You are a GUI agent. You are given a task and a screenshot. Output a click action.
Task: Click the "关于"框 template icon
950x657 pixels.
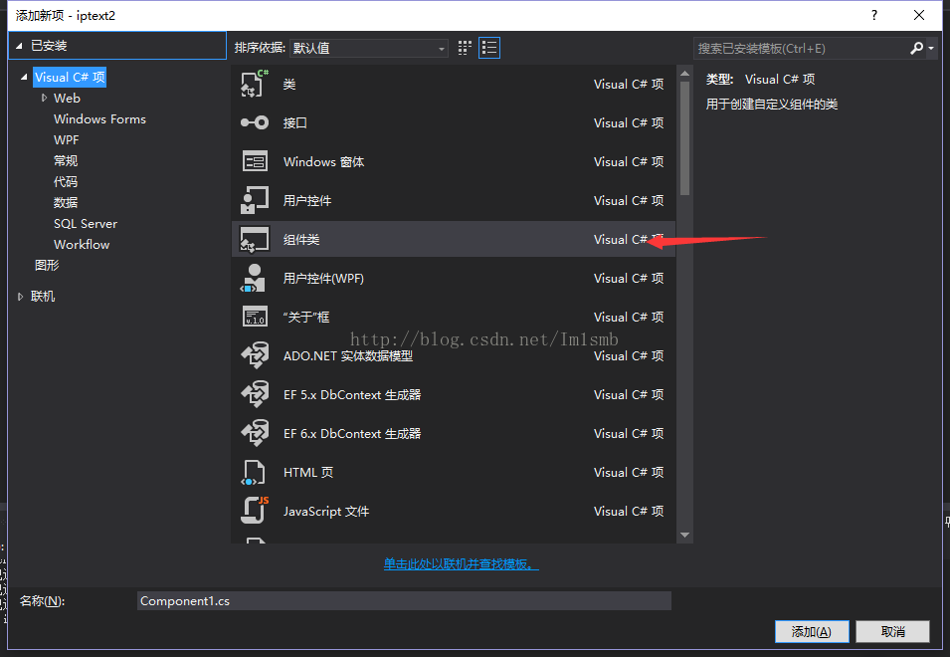coord(255,317)
